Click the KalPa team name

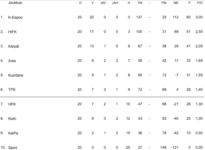[x=13, y=133]
